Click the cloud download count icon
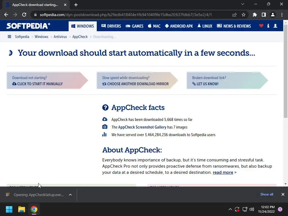This screenshot has width=288, height=216. [x=105, y=119]
